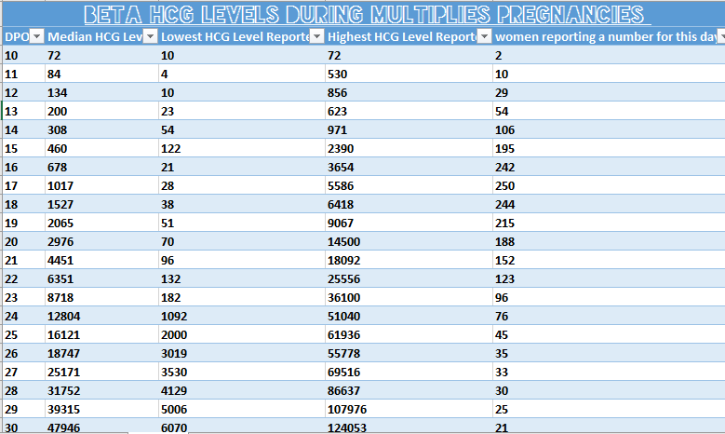Expand the women reporting column filter arrow
This screenshot has height=434, width=725.
pos(718,36)
